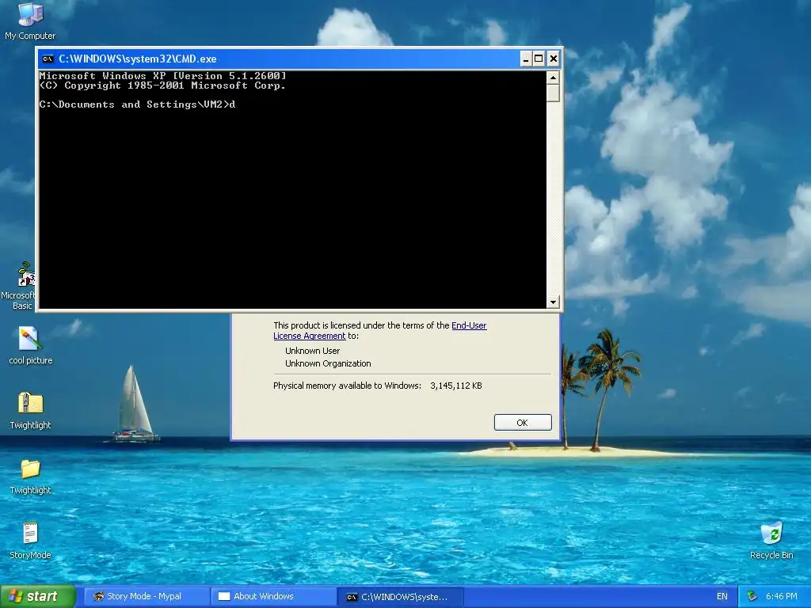
Task: Click the CMD scrollbar down arrow
Action: pos(553,302)
